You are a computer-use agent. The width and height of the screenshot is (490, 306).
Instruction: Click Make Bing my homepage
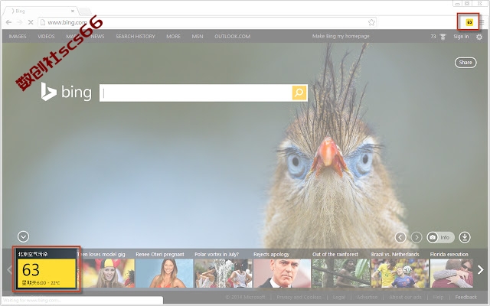[341, 36]
